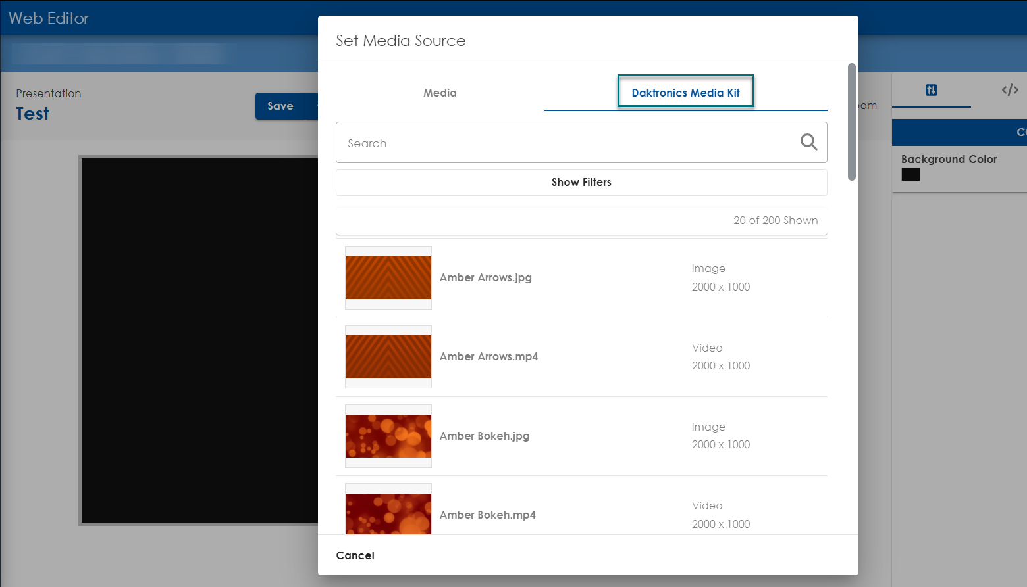
Task: Open the properties sliders icon tab
Action: [x=931, y=90]
